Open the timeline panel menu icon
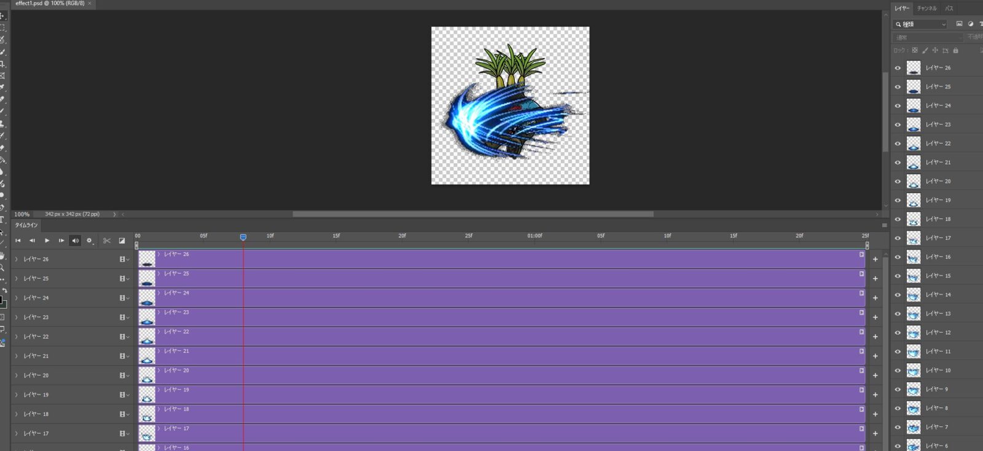Image resolution: width=983 pixels, height=451 pixels. click(885, 225)
